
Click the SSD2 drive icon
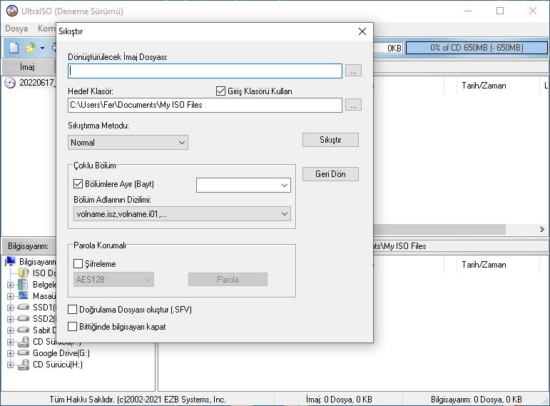[x=24, y=319]
